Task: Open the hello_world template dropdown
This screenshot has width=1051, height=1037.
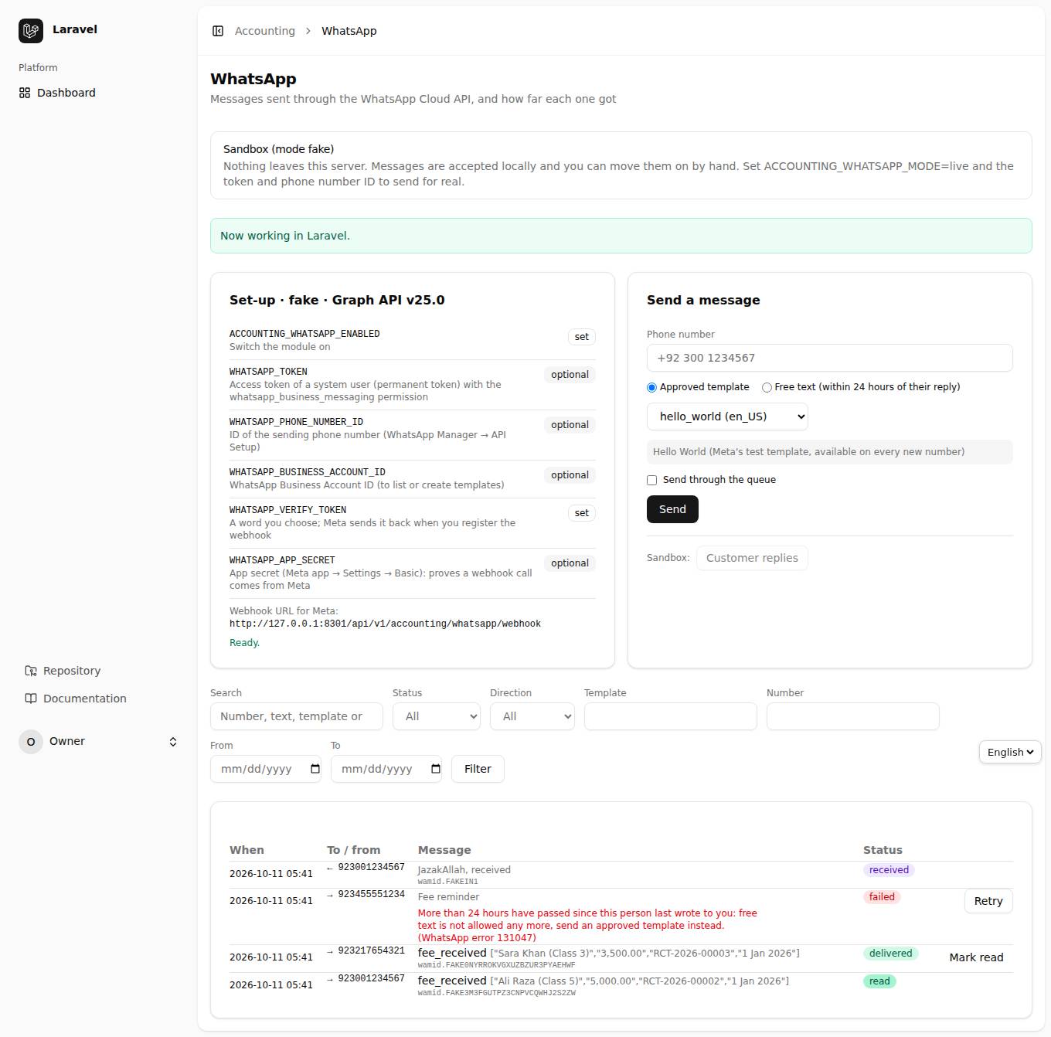Action: pos(727,416)
